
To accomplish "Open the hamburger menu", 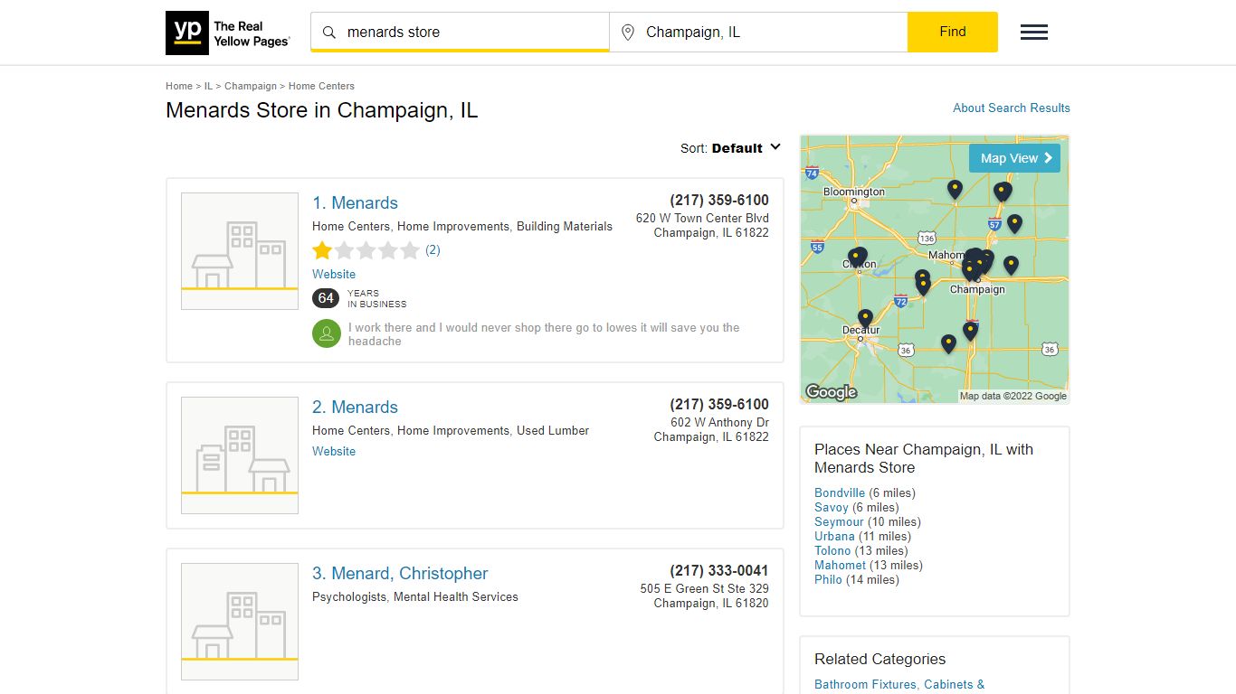I will (x=1034, y=33).
